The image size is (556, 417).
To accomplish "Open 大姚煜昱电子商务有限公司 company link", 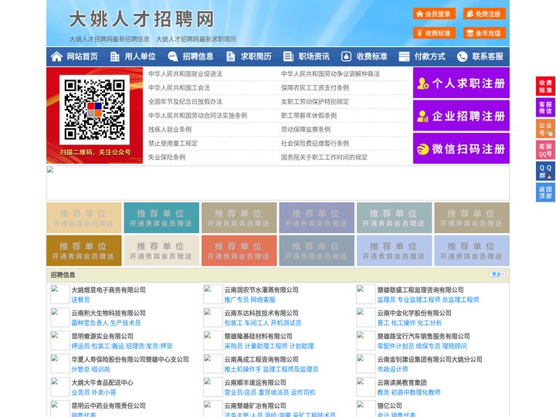I will point(109,290).
